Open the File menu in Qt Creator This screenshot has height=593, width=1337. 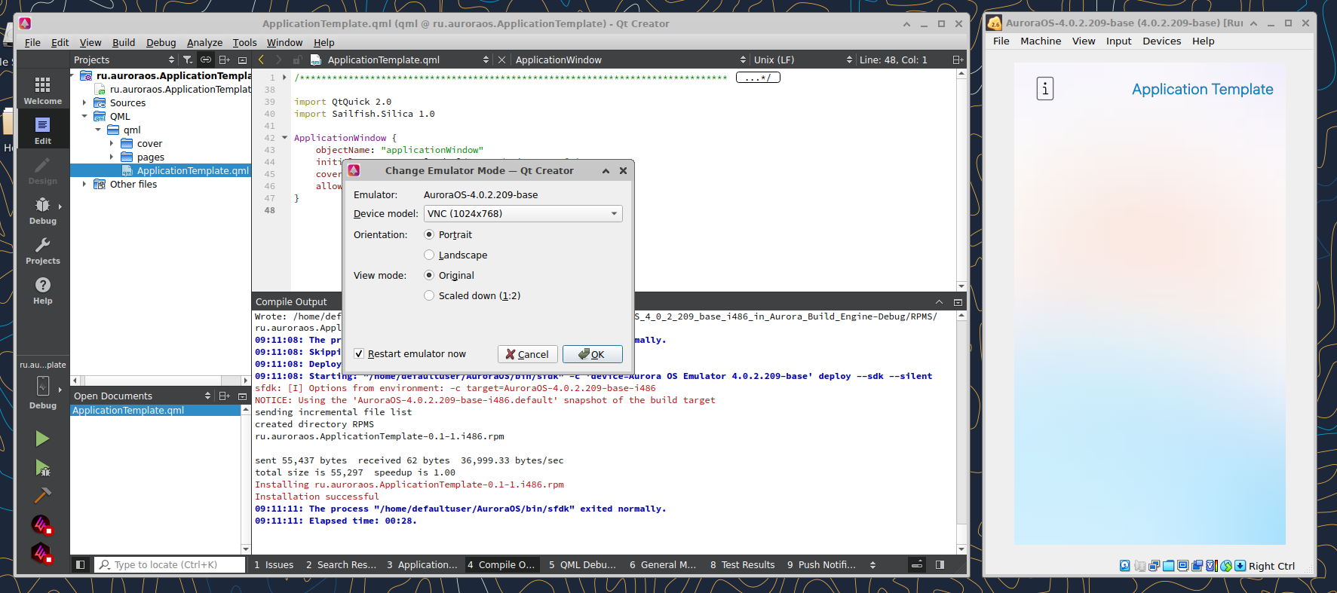[32, 42]
